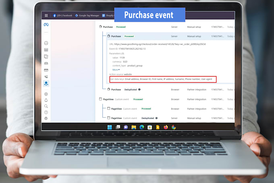Viewport: 274px width, 183px height.
Task: Click the currency SGD parameter
Action: tap(120, 62)
